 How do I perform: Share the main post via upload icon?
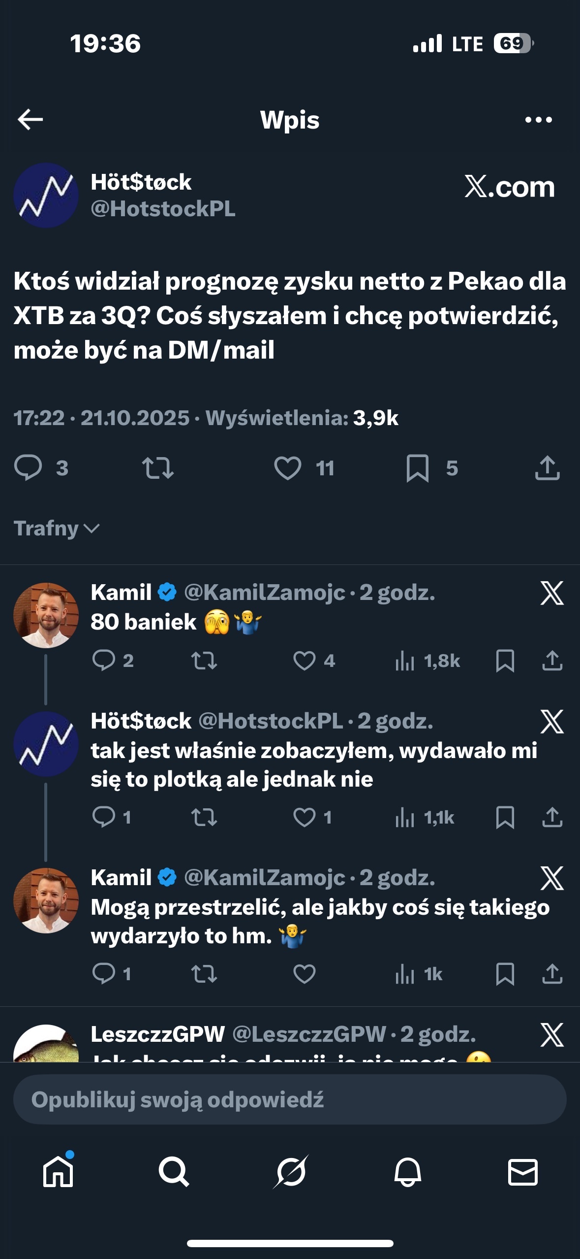coord(548,468)
